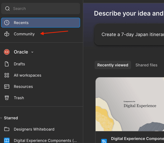Switch to the Recently viewed tab
Viewport: 164px width, 143px height.
[x=113, y=65]
